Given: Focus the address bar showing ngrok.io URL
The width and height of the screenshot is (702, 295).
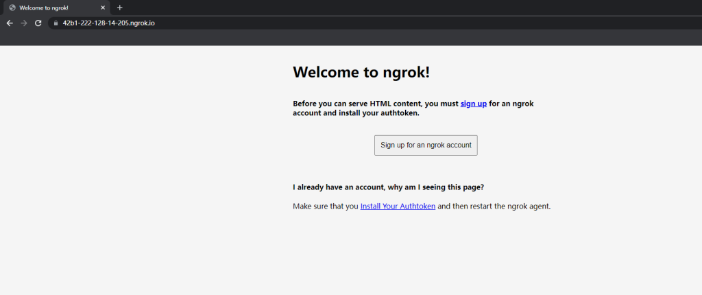Looking at the screenshot, I should click(x=375, y=23).
